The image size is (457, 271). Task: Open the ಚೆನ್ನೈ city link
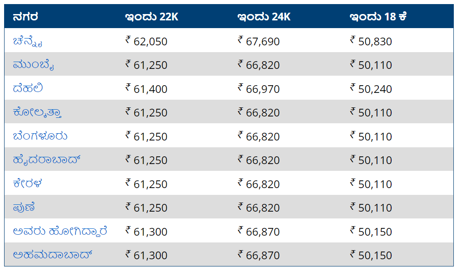point(28,41)
